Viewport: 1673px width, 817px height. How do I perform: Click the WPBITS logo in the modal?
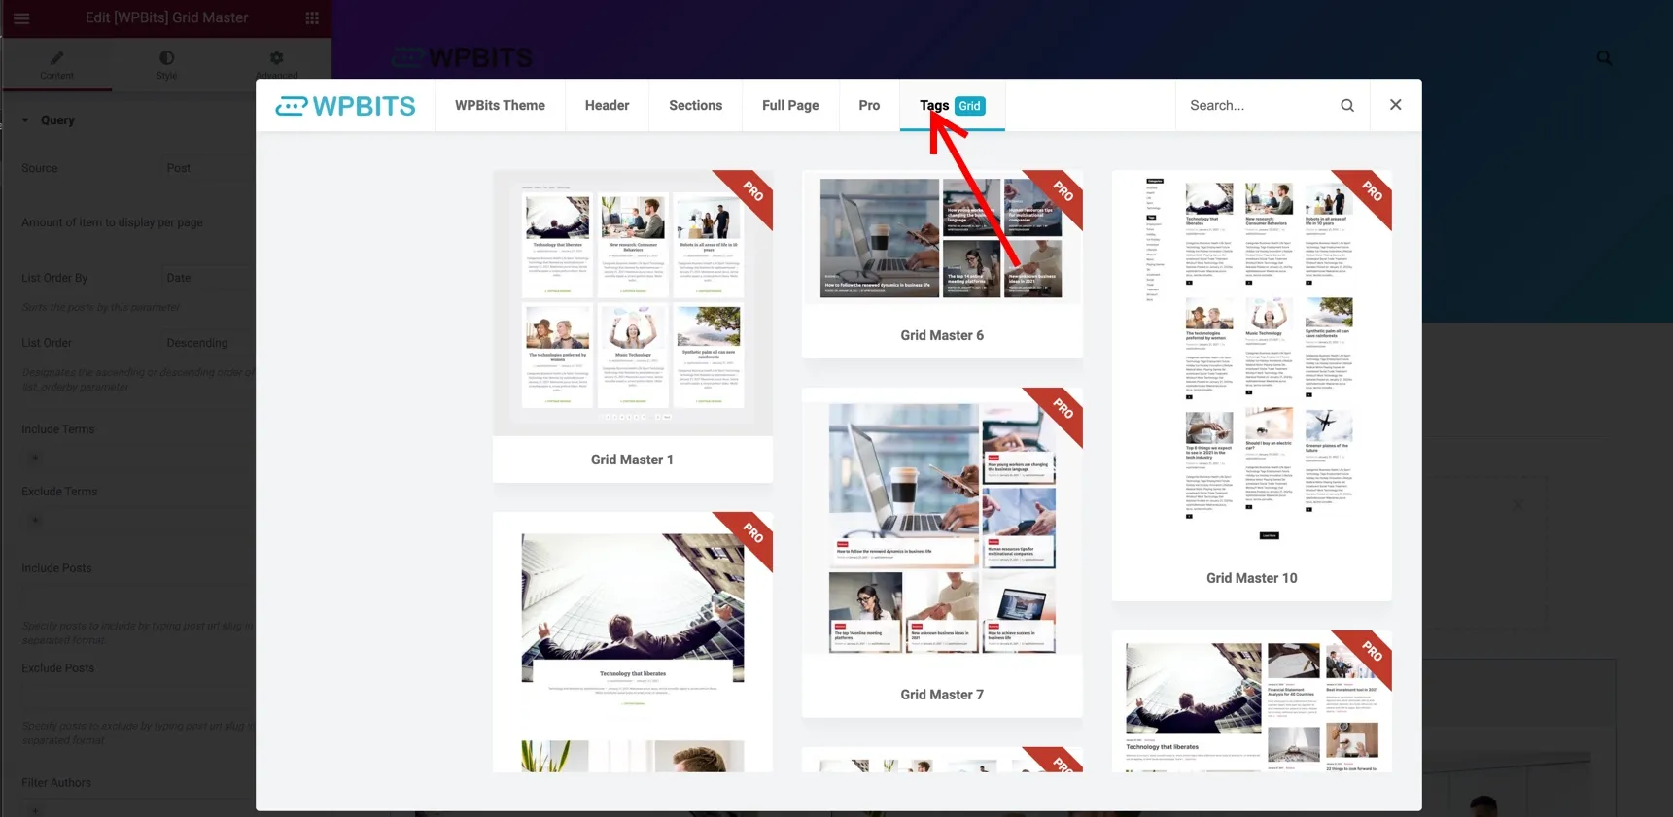click(x=345, y=106)
